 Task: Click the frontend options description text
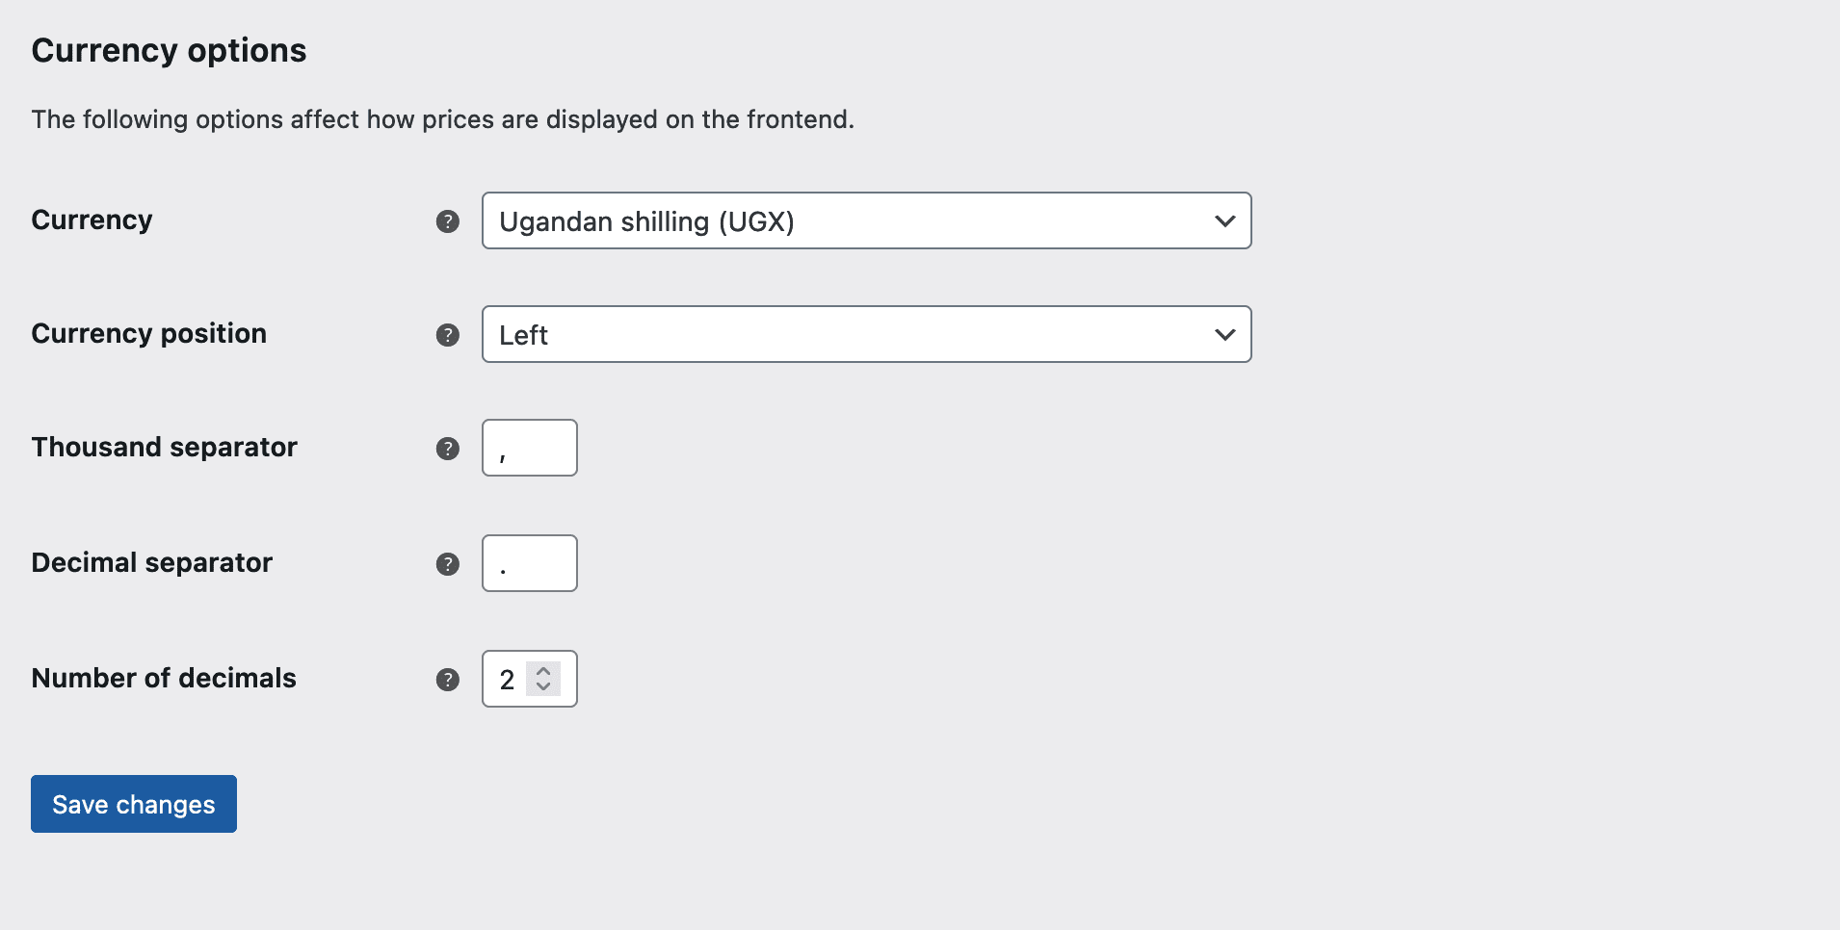[442, 118]
